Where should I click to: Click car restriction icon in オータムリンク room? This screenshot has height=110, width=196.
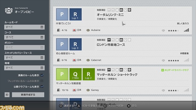coord(121,10)
